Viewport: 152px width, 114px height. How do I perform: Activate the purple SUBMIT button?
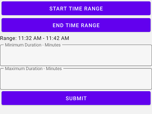[x=76, y=98]
